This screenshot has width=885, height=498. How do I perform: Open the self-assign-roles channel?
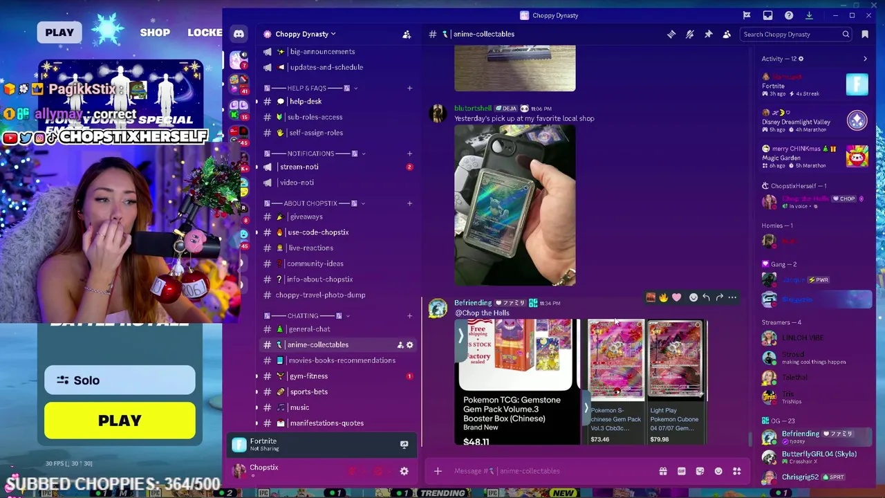click(337, 133)
